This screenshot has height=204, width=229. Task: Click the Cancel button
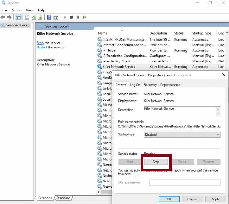[x=192, y=199]
